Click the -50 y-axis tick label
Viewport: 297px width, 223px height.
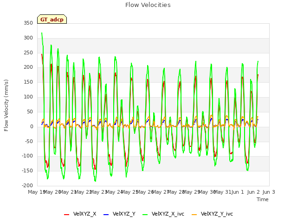[x=29, y=141]
